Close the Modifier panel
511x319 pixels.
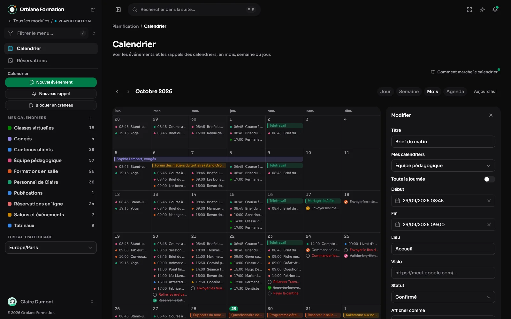[491, 115]
